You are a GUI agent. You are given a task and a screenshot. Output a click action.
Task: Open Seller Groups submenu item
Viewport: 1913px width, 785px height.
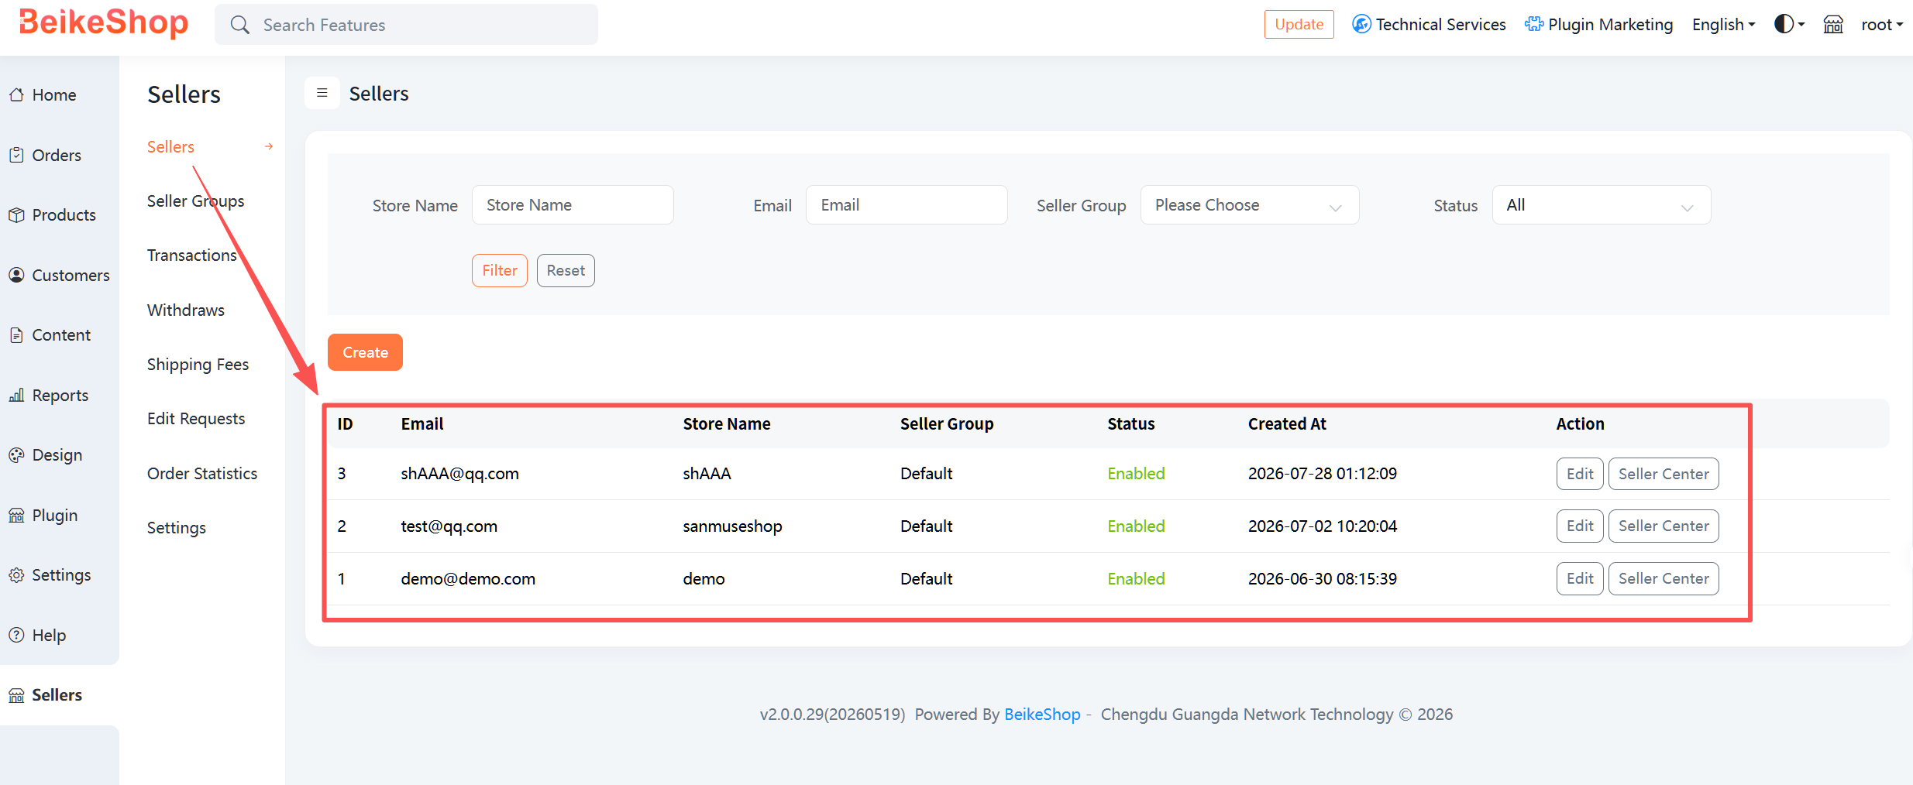click(x=196, y=201)
